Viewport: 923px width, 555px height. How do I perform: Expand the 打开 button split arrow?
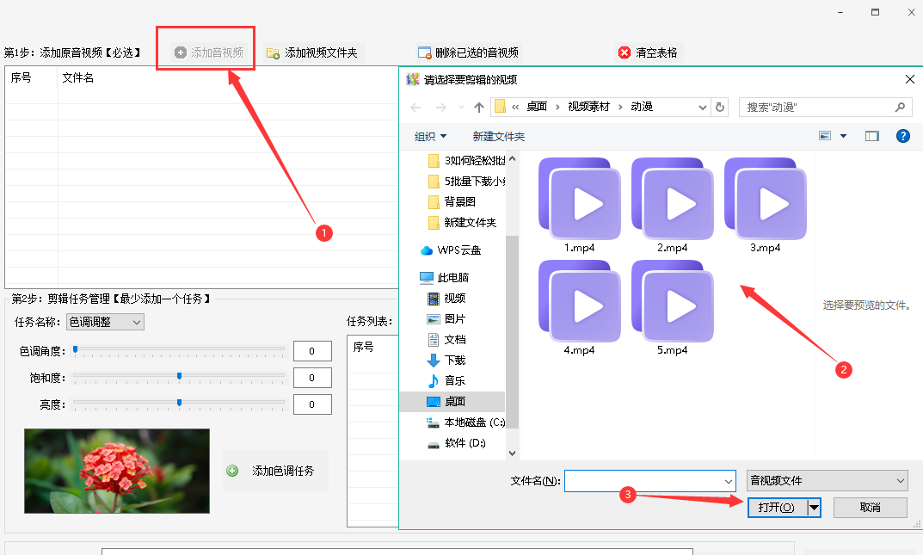814,508
